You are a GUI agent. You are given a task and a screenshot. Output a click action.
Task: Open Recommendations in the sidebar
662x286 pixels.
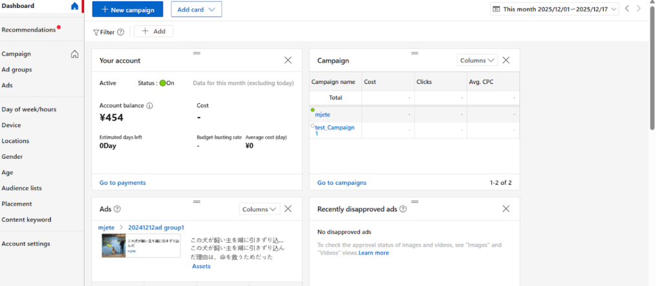click(28, 30)
